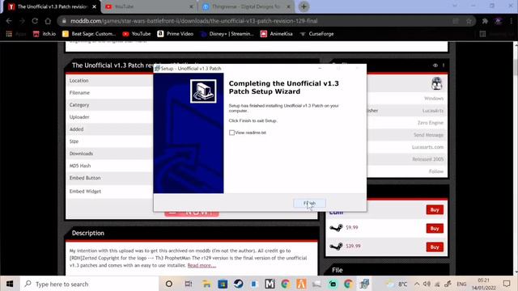Click the Follow link in the profile
The image size is (518, 291).
click(436, 171)
